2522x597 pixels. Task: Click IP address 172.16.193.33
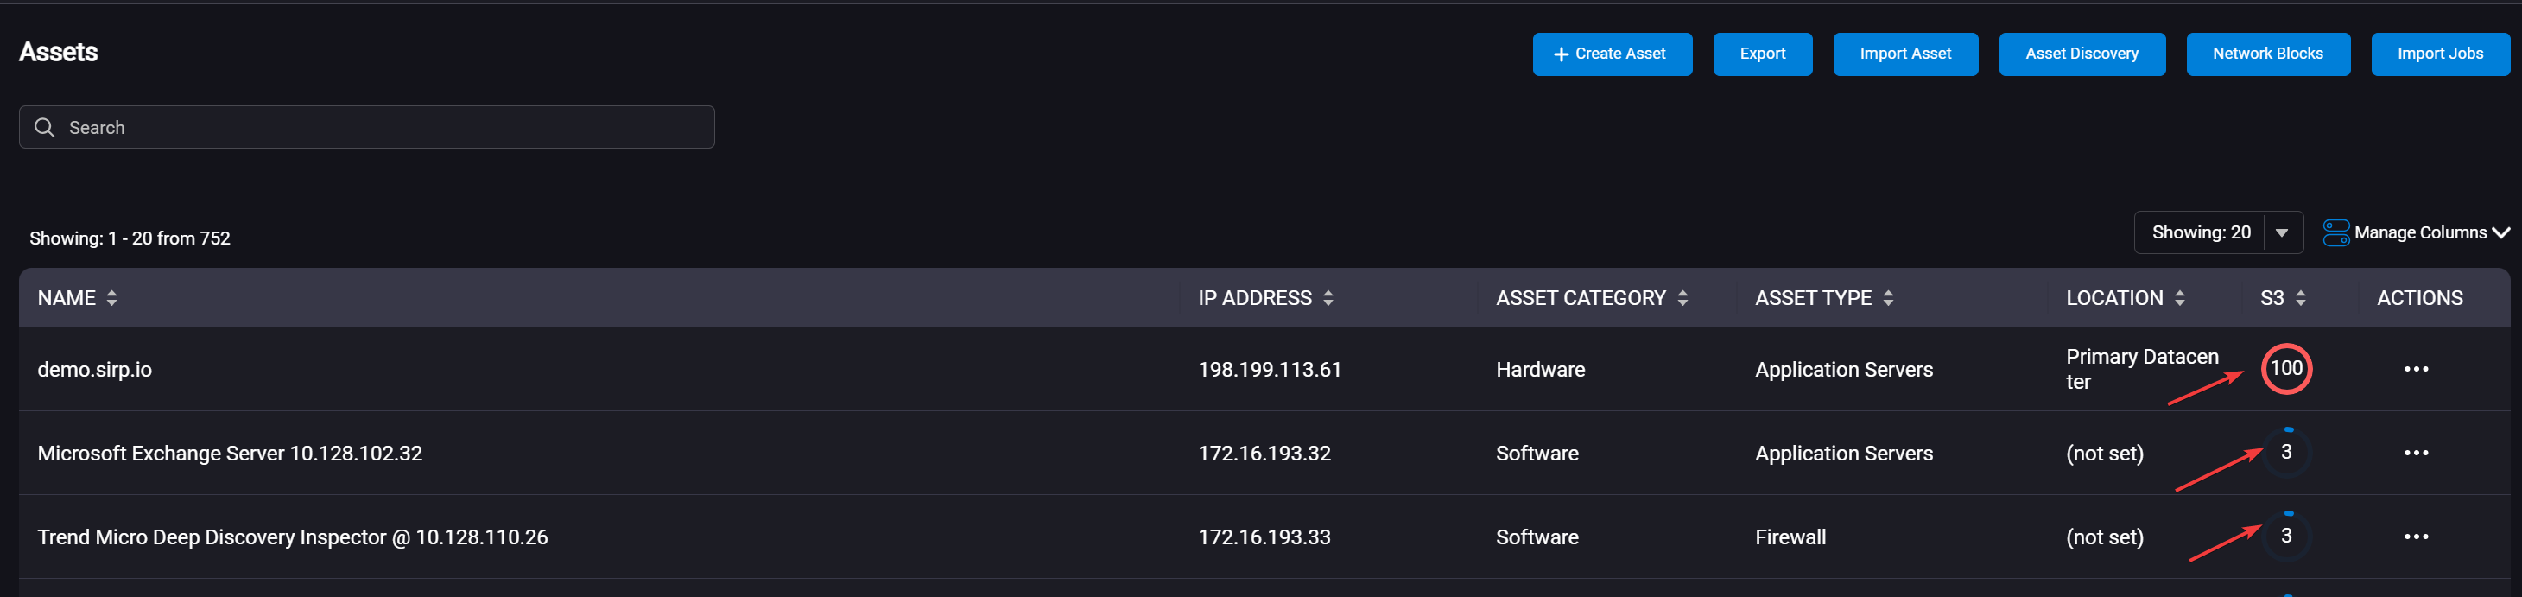1264,537
